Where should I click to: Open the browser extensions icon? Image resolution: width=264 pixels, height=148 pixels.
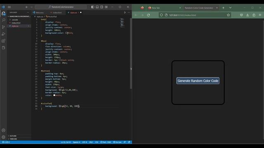tap(254, 15)
